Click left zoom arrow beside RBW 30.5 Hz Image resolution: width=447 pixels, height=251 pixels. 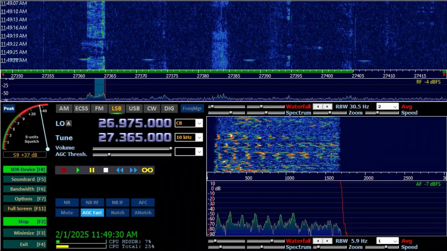[x=317, y=107]
